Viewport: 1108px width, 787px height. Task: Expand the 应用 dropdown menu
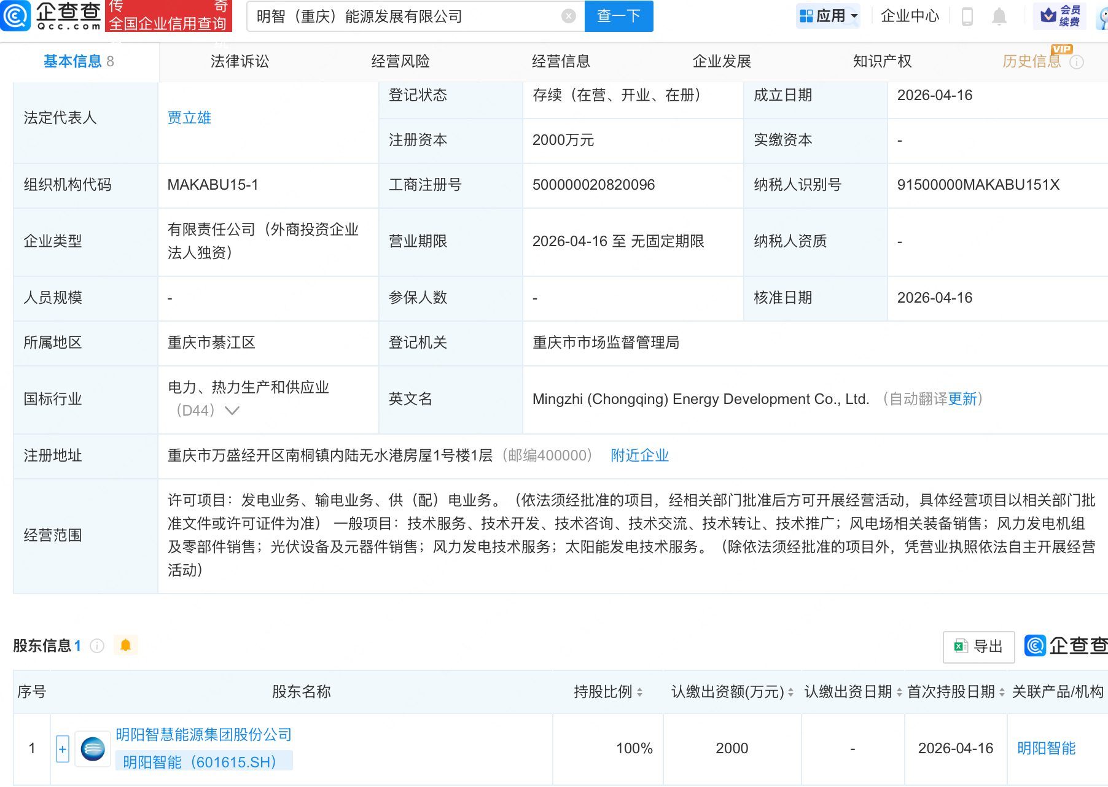point(829,17)
